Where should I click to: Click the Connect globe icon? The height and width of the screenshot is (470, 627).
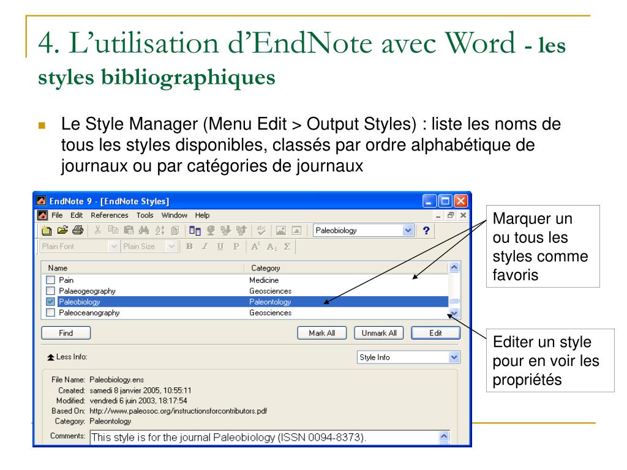point(211,231)
